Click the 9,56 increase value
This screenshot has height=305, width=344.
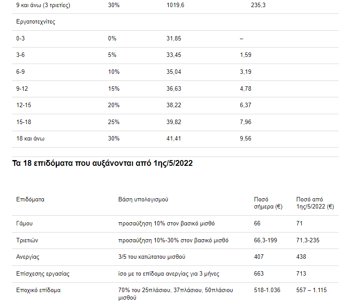(x=245, y=138)
